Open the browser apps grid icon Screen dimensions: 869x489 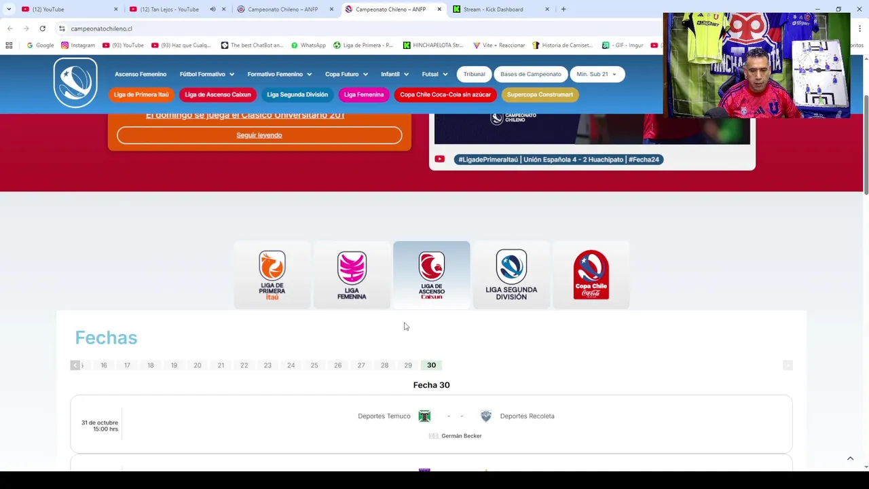pyautogui.click(x=9, y=46)
